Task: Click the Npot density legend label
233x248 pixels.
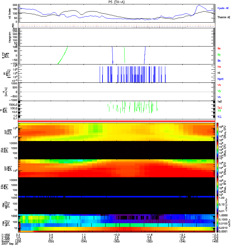Action: tap(221, 79)
